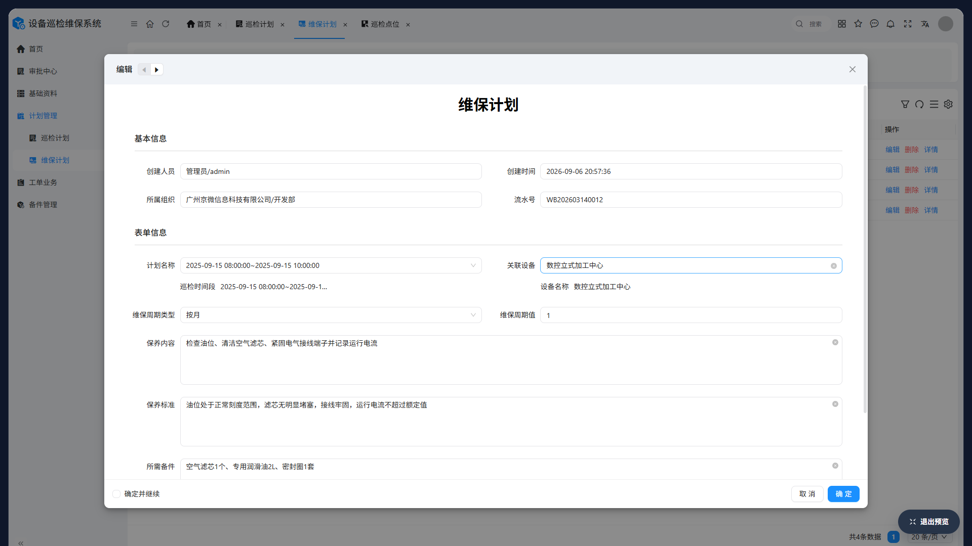Close the edit dialog
This screenshot has width=972, height=546.
[853, 69]
